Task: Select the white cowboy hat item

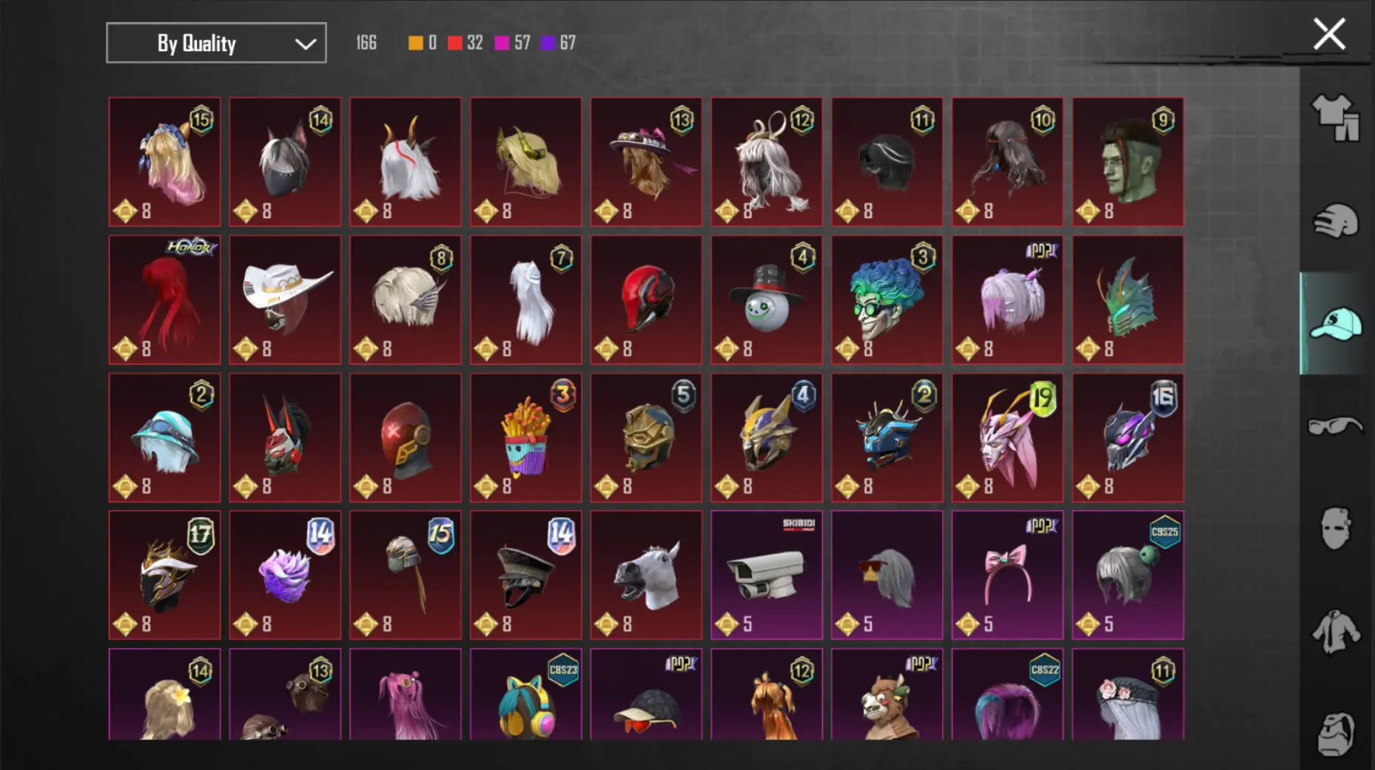Action: pyautogui.click(x=285, y=300)
